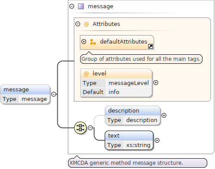Click the Default label in level table
This screenshot has height=169, width=215.
coord(93,92)
